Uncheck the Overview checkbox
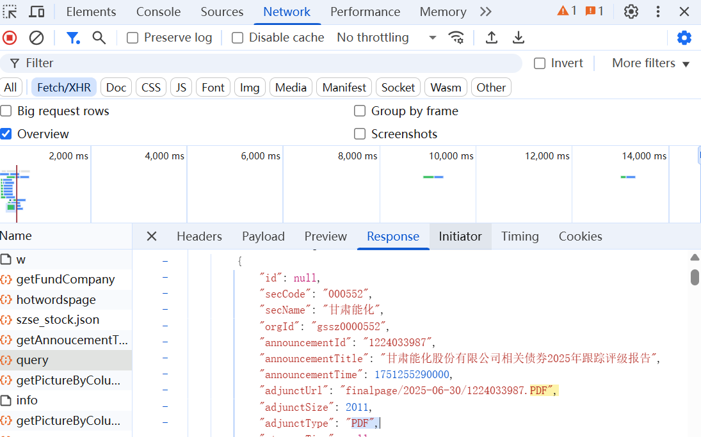701x437 pixels. (6, 134)
